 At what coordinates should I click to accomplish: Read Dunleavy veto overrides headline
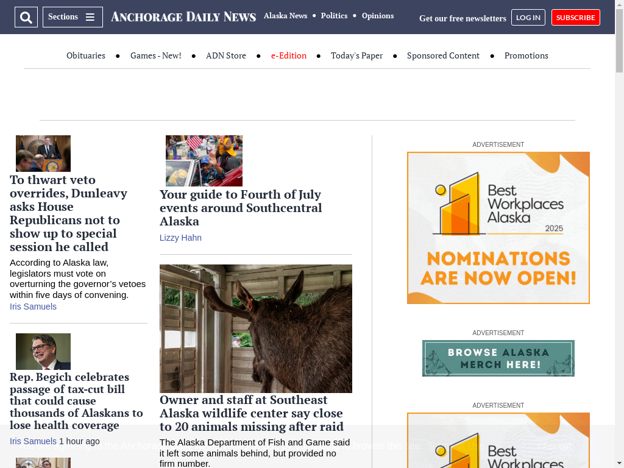pos(68,213)
